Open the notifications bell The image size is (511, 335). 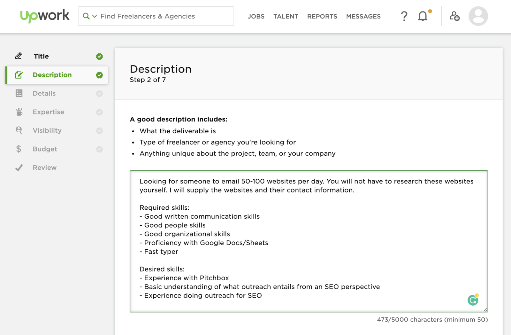tap(423, 16)
